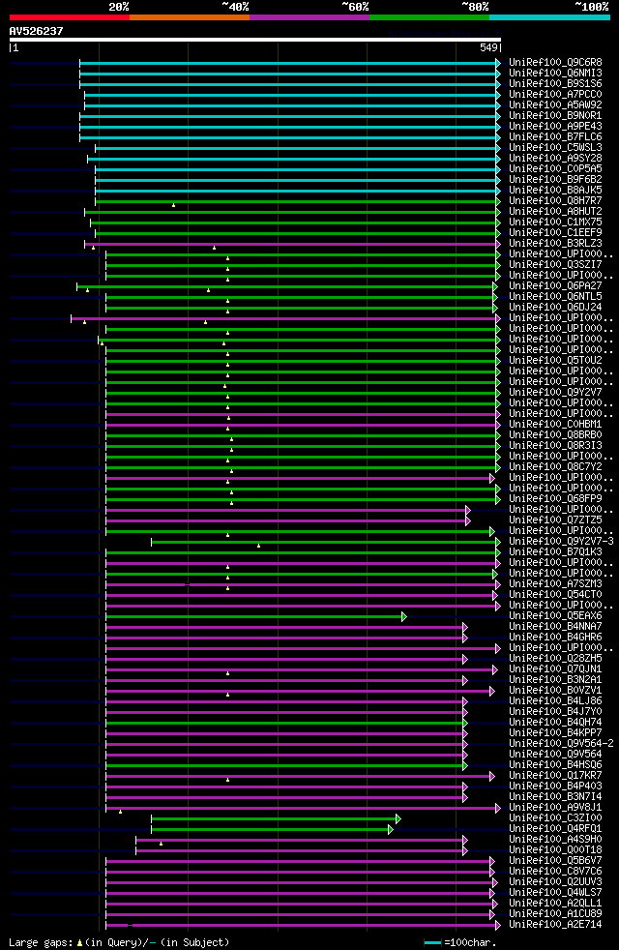
Task: Click label UniRef100_Q9V564-2
Action: (562, 744)
